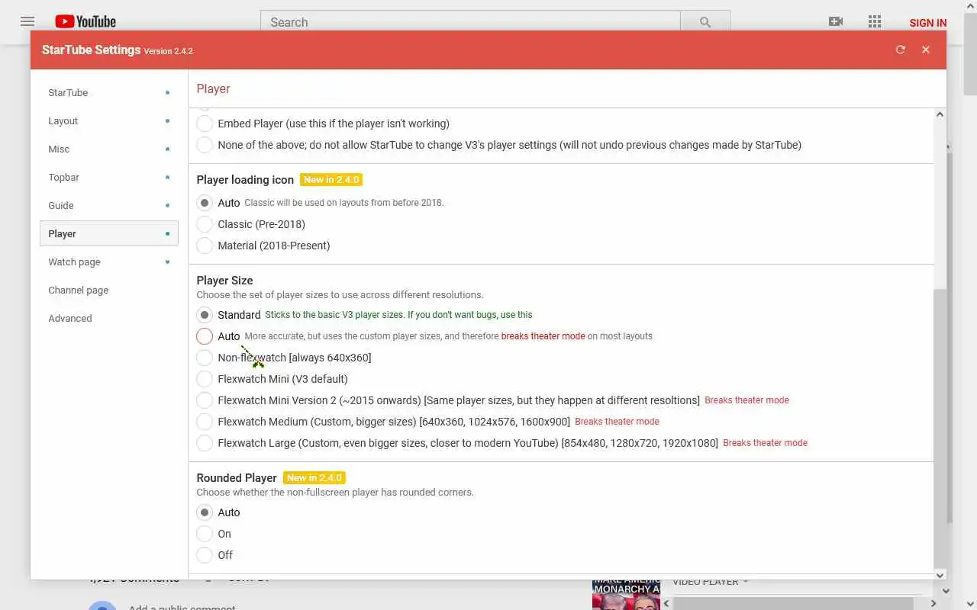Click the search magnifier button
The height and width of the screenshot is (610, 977).
705,22
